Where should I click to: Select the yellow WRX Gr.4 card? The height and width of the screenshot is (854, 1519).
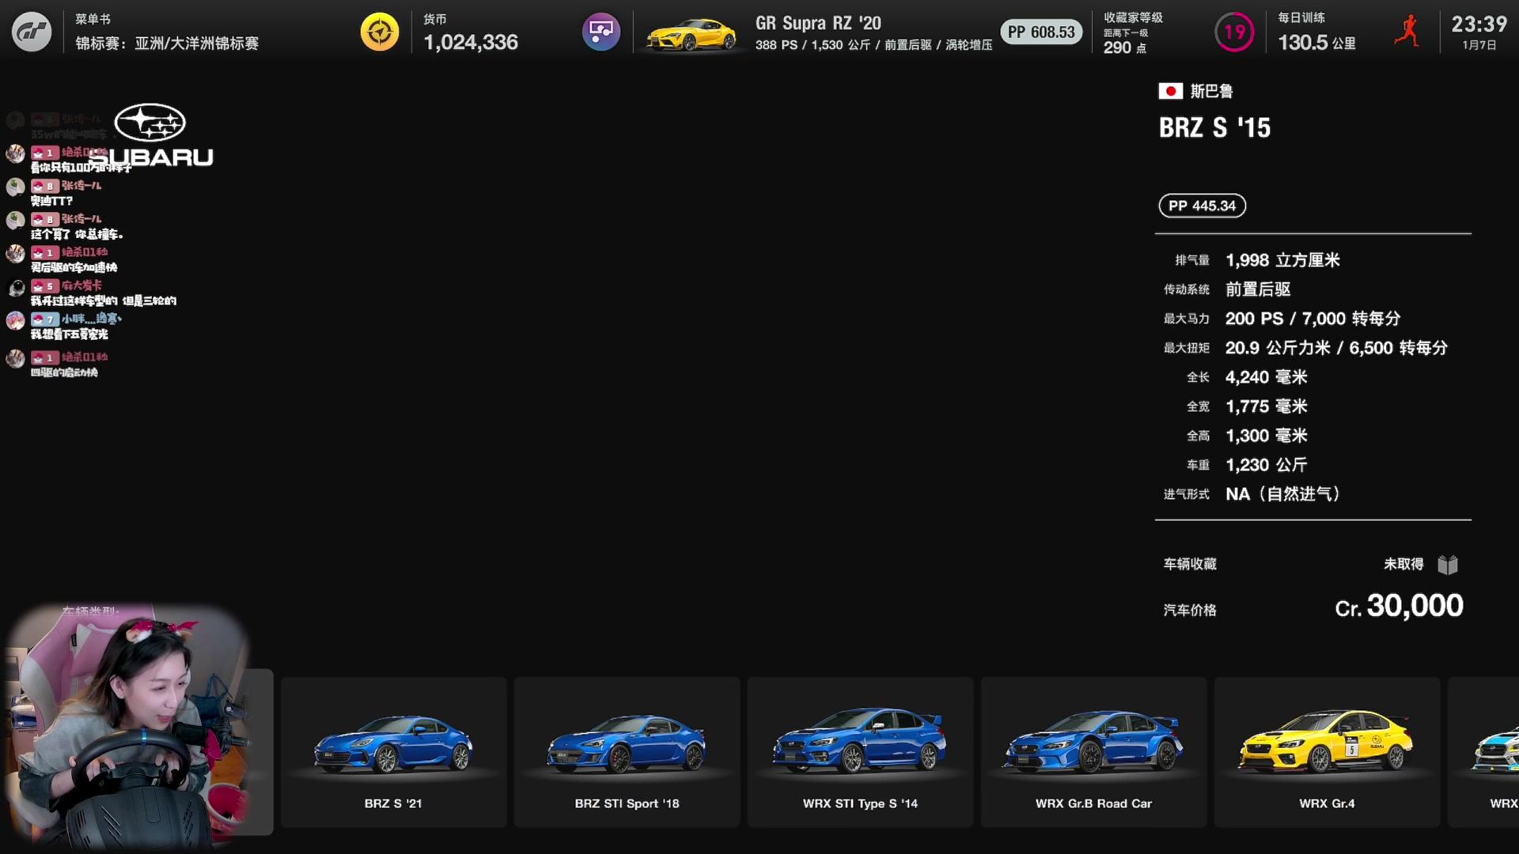pos(1327,752)
